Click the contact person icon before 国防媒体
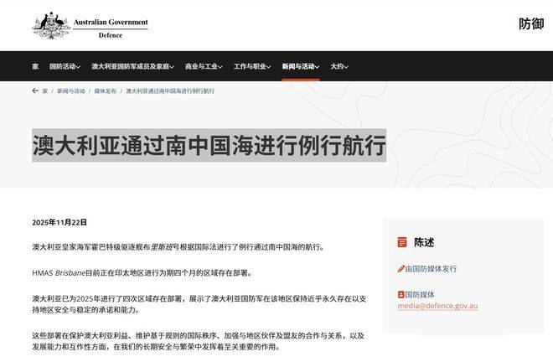This screenshot has height=362, width=553. pyautogui.click(x=401, y=294)
